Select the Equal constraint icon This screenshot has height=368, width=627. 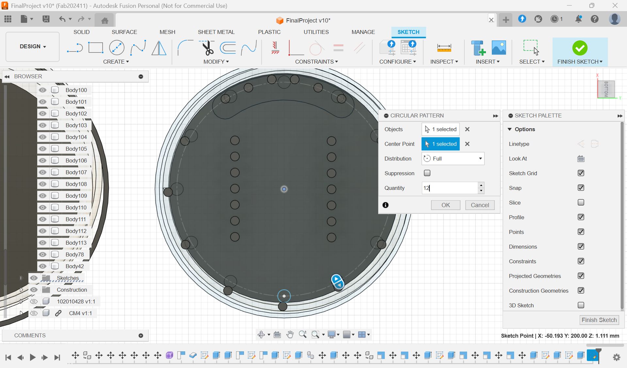pos(338,48)
